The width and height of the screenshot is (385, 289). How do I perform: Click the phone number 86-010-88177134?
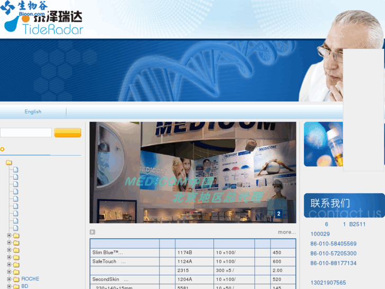(334, 263)
